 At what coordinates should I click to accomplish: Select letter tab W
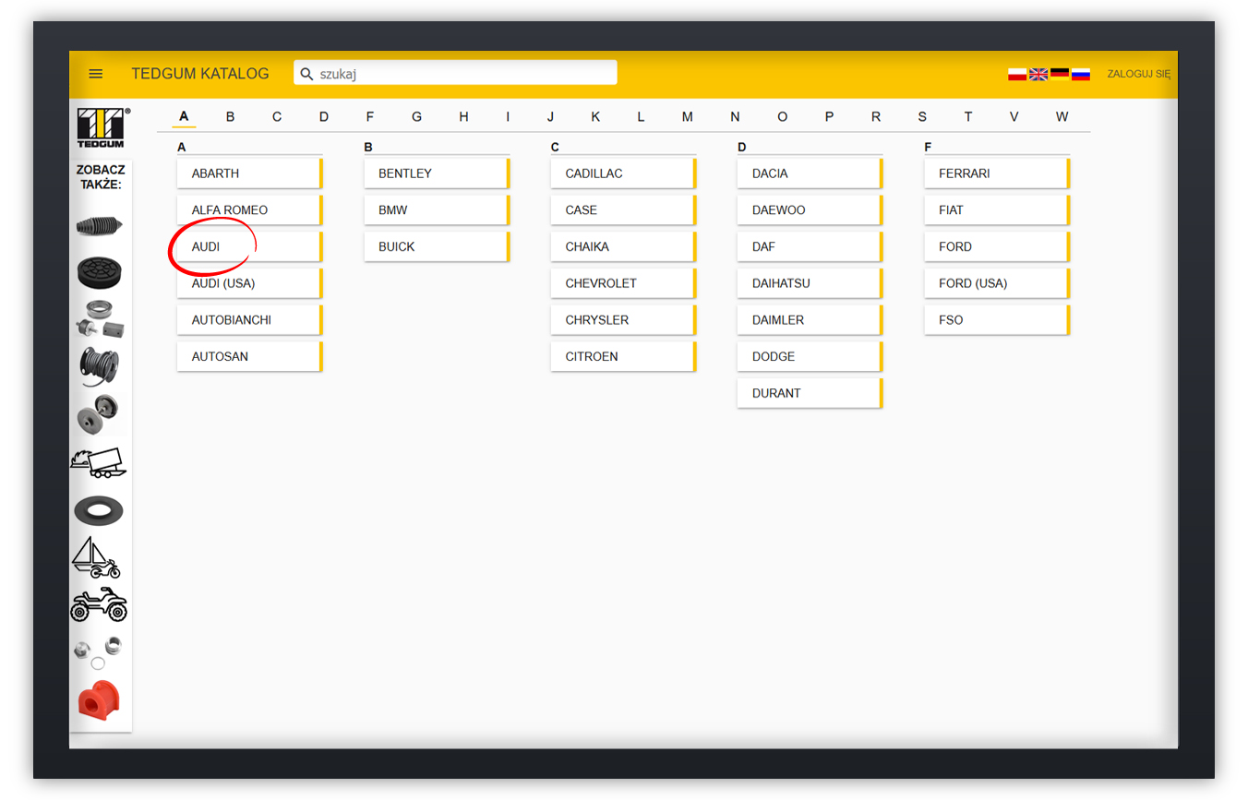tap(1062, 116)
